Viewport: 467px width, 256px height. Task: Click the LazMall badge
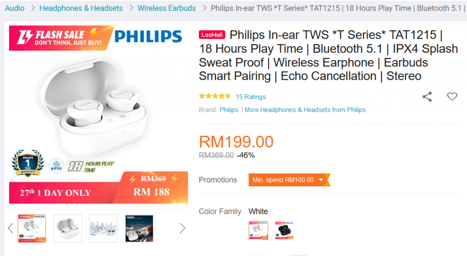pos(212,35)
